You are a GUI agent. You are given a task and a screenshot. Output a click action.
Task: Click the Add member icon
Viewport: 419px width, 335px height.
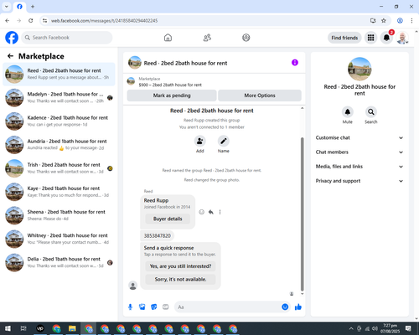[x=200, y=141]
